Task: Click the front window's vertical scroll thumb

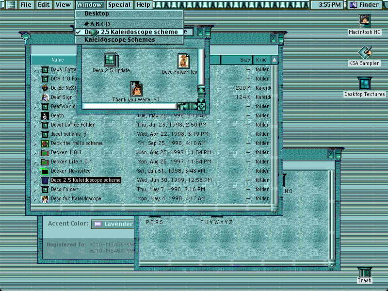Action: tap(201, 67)
